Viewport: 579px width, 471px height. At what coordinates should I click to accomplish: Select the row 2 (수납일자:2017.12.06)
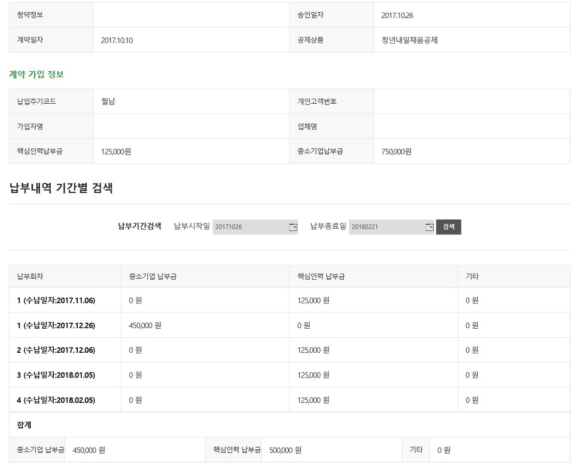[x=289, y=350]
